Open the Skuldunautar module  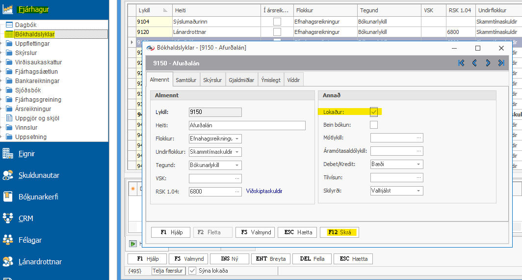(x=39, y=175)
